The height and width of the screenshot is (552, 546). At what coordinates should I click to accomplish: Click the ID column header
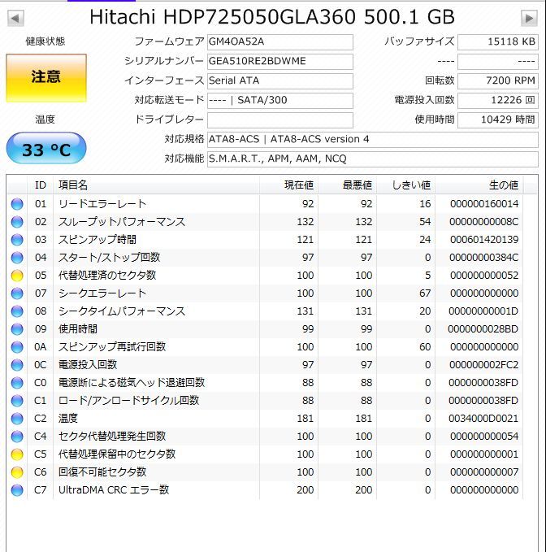pyautogui.click(x=40, y=185)
